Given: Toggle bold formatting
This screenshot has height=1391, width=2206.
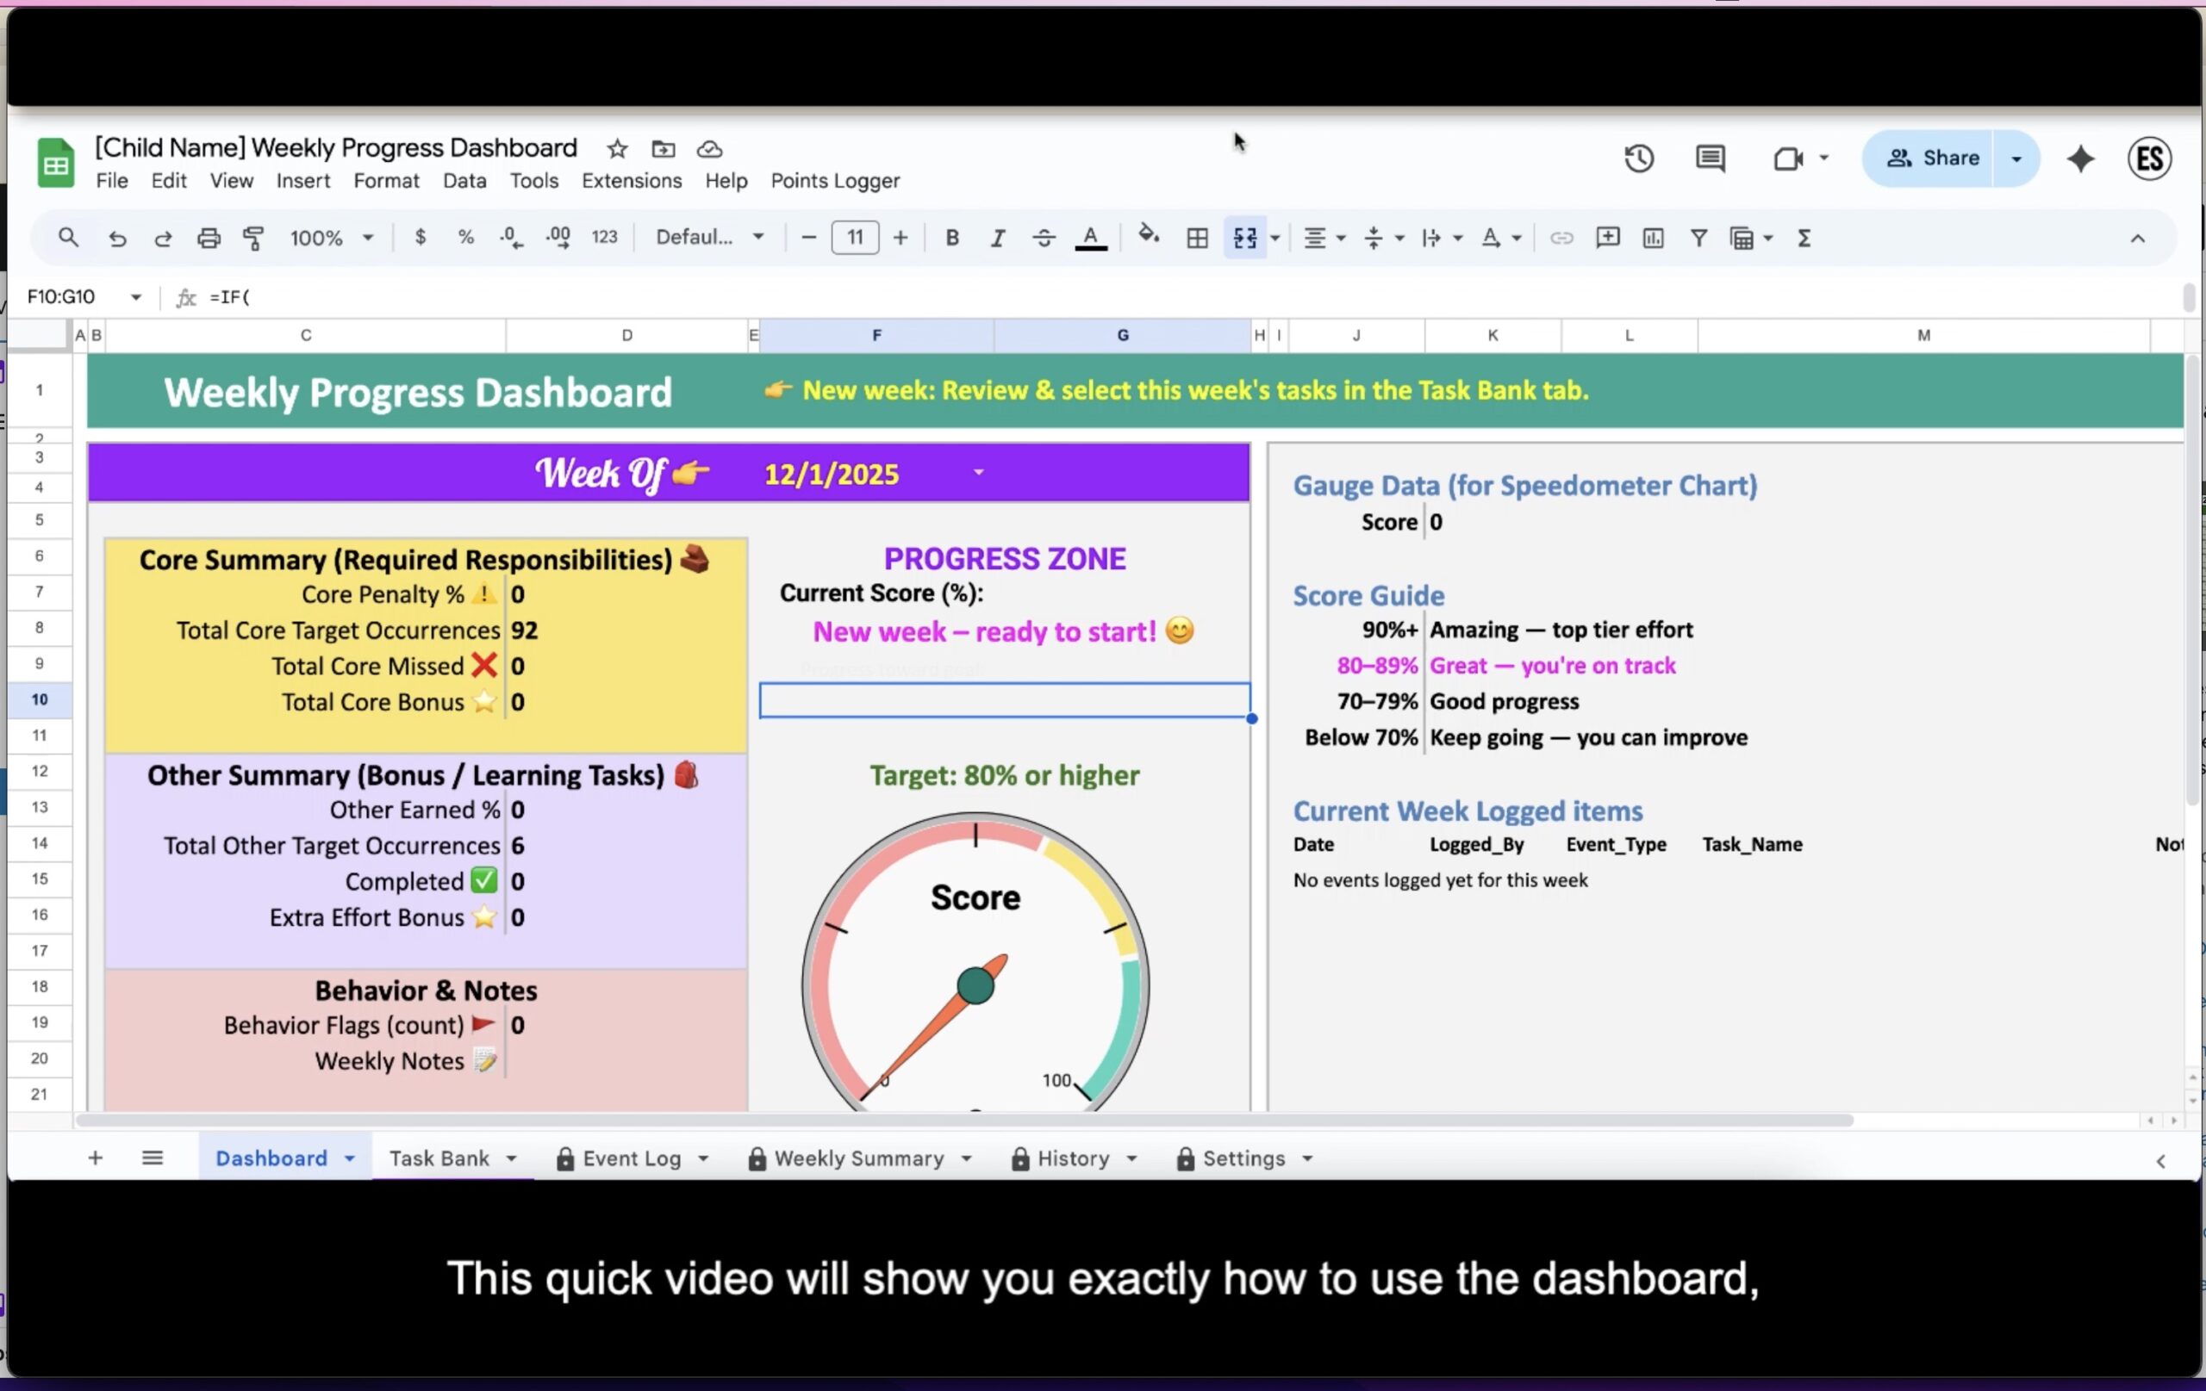Looking at the screenshot, I should point(952,238).
